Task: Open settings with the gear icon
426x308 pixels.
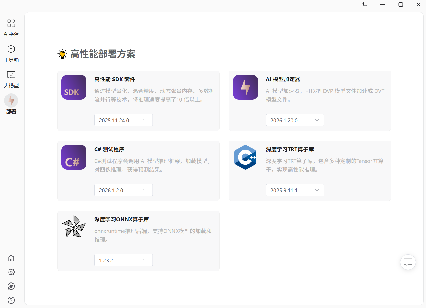Action: click(11, 272)
